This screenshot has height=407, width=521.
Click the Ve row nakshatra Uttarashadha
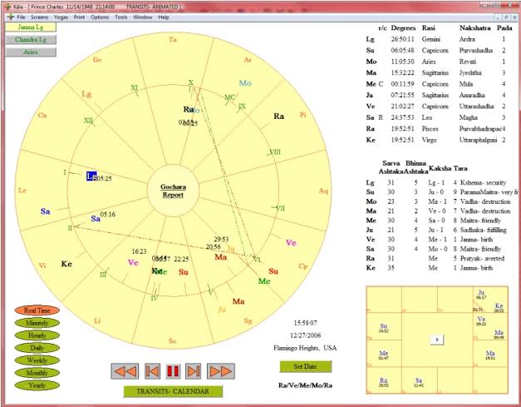point(476,107)
